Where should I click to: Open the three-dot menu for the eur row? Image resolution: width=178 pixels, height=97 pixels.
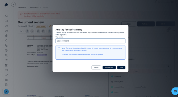tap(167, 71)
